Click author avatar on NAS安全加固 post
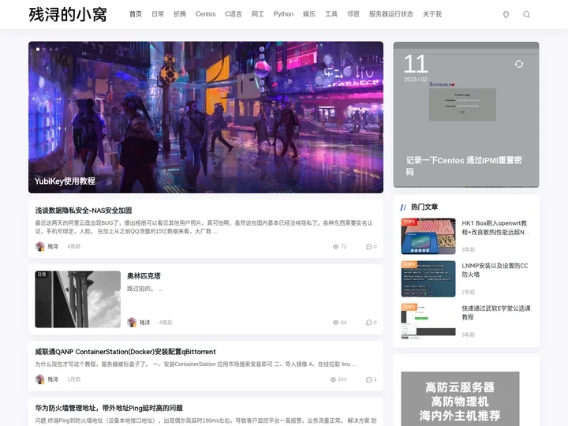568x426 pixels. pos(40,246)
